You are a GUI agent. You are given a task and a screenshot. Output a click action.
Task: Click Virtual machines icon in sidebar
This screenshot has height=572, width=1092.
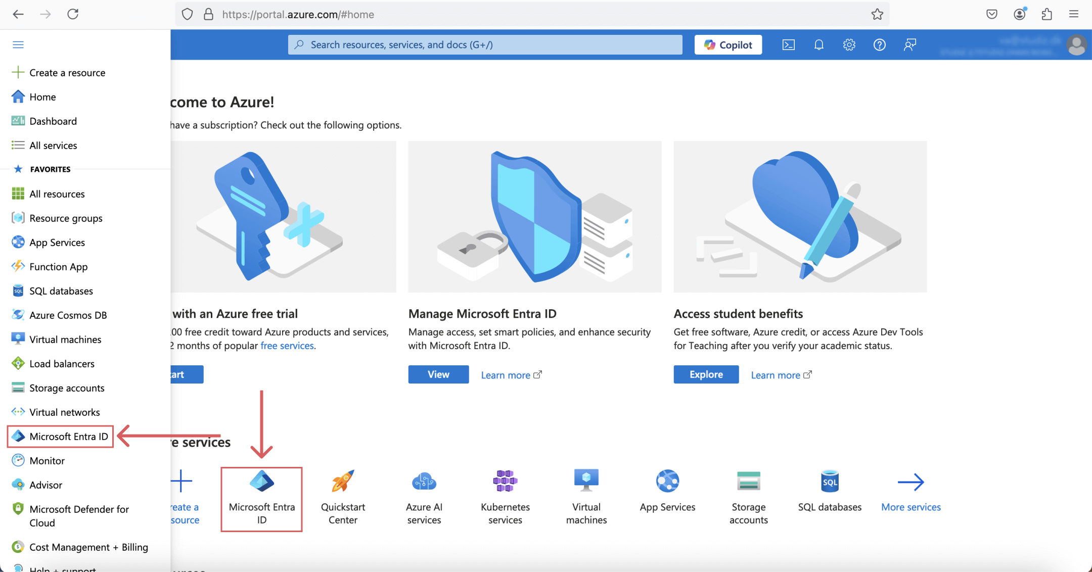pos(18,340)
